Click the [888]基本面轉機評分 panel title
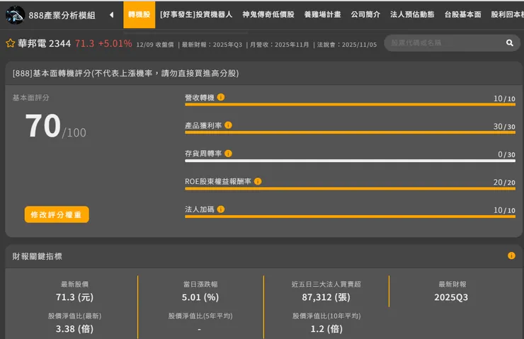This screenshot has width=524, height=339. 125,73
